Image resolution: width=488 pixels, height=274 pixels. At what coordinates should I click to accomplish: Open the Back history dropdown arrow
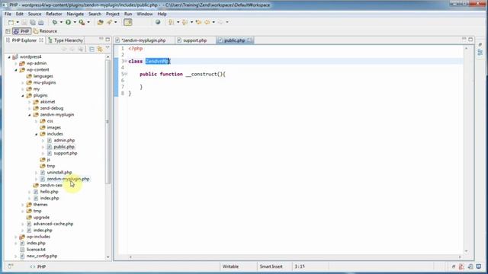point(213,22)
